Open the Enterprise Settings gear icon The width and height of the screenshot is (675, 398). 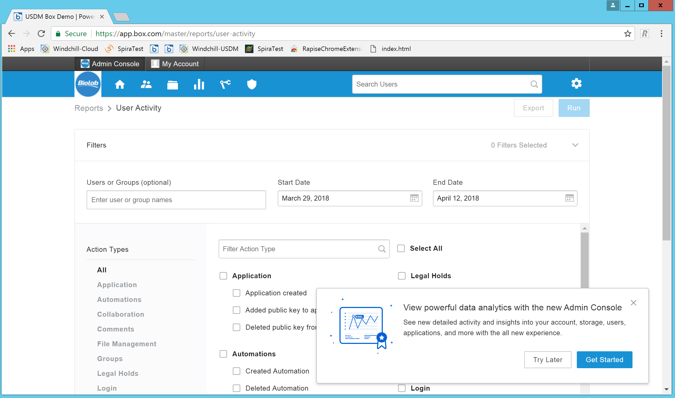576,84
